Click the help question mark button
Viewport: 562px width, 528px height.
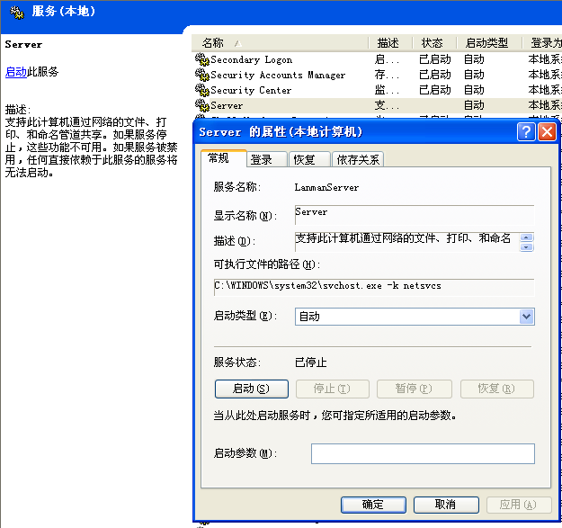coord(526,132)
